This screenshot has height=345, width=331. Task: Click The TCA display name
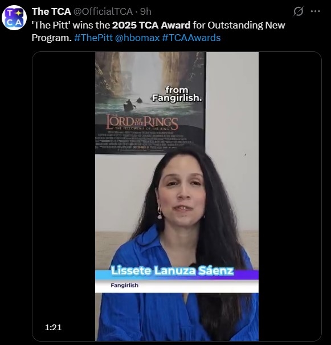[51, 11]
